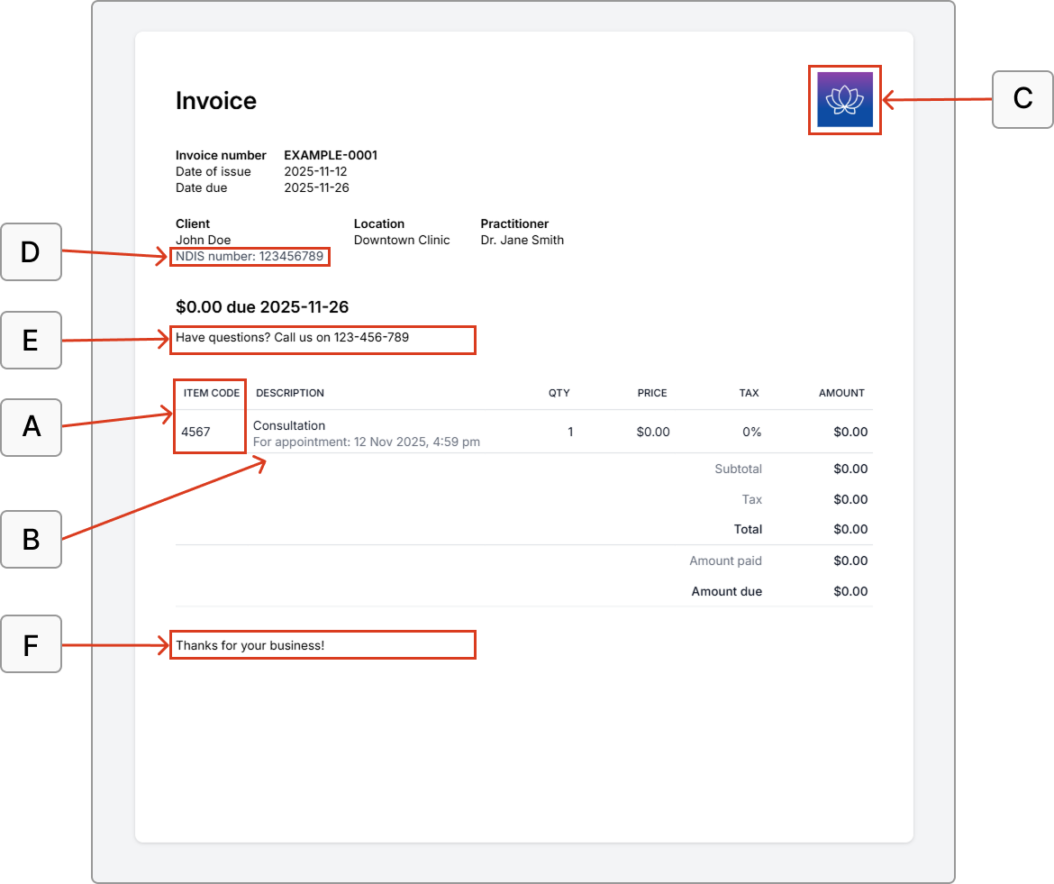Screen dimensions: 1054x884
Task: Select the client name John Doe
Action: [203, 240]
